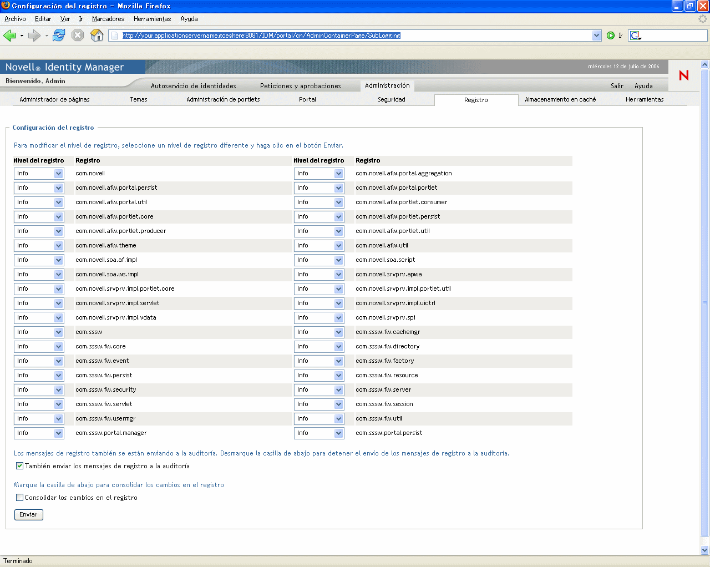Open the Ver menu

(x=65, y=19)
